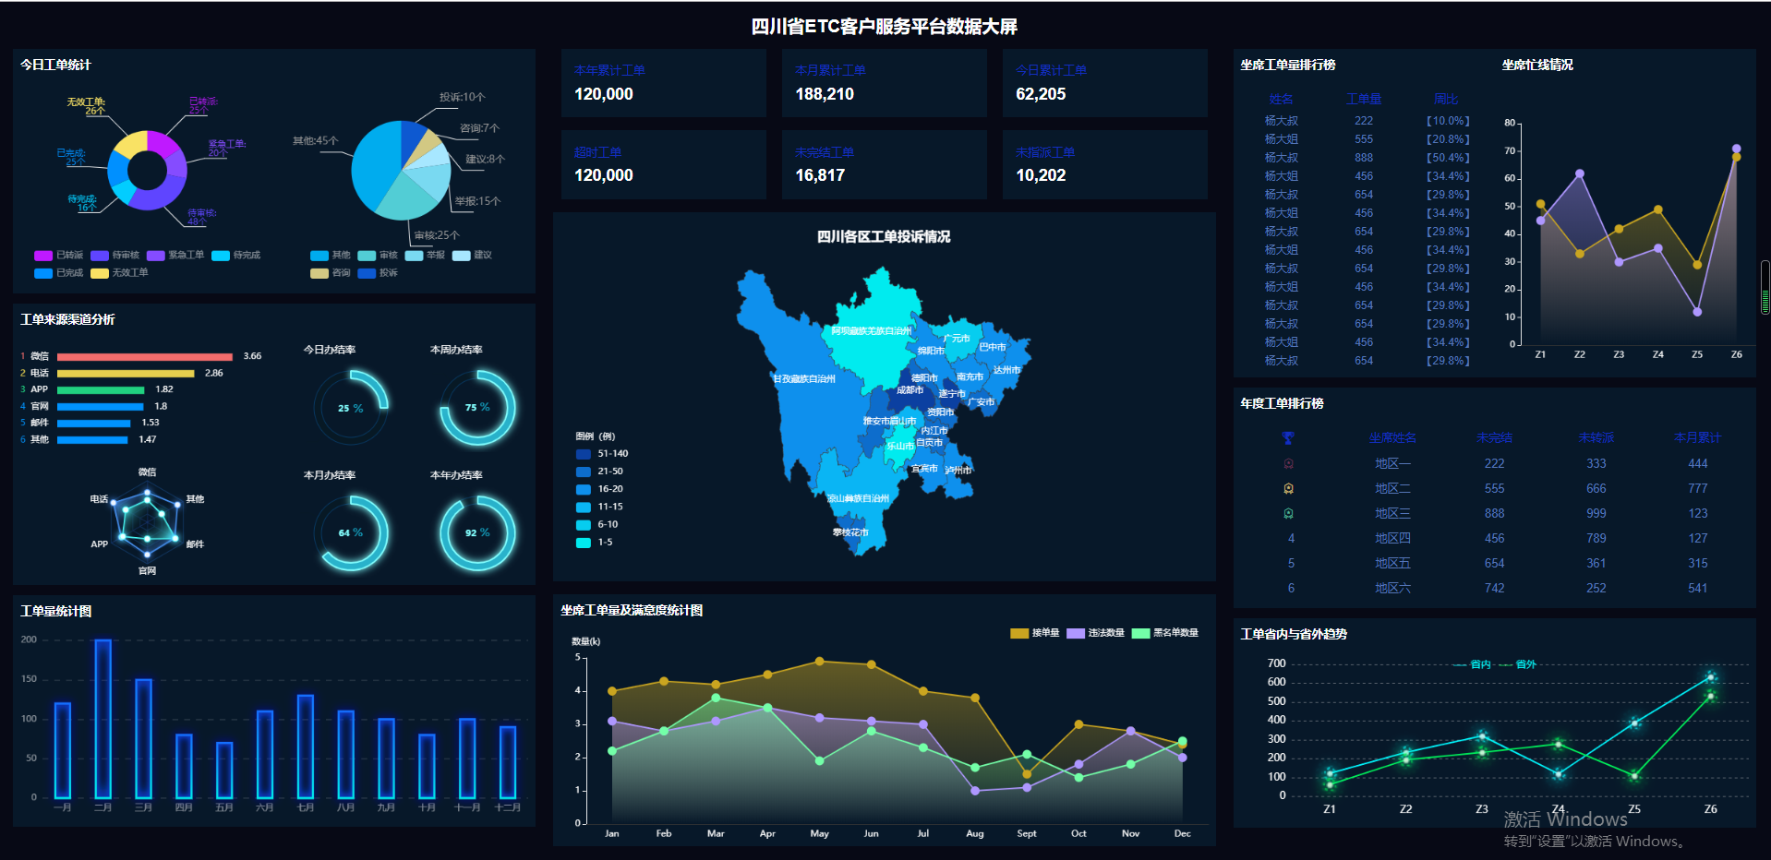This screenshot has height=860, width=1771.
Task: Click the gold second-place medal icon
Action: pos(1288,488)
